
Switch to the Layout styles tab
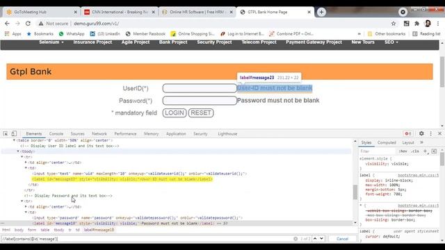tap(408, 142)
